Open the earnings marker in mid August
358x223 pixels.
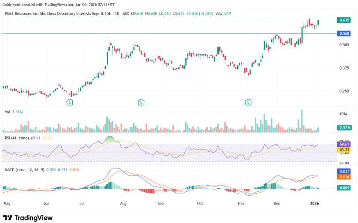[x=141, y=102]
